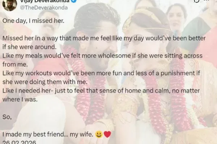Image resolution: width=217 pixels, height=144 pixels.
Task: Click the line "Like I needed her- just to feel"
Action: pyautogui.click(x=101, y=91)
